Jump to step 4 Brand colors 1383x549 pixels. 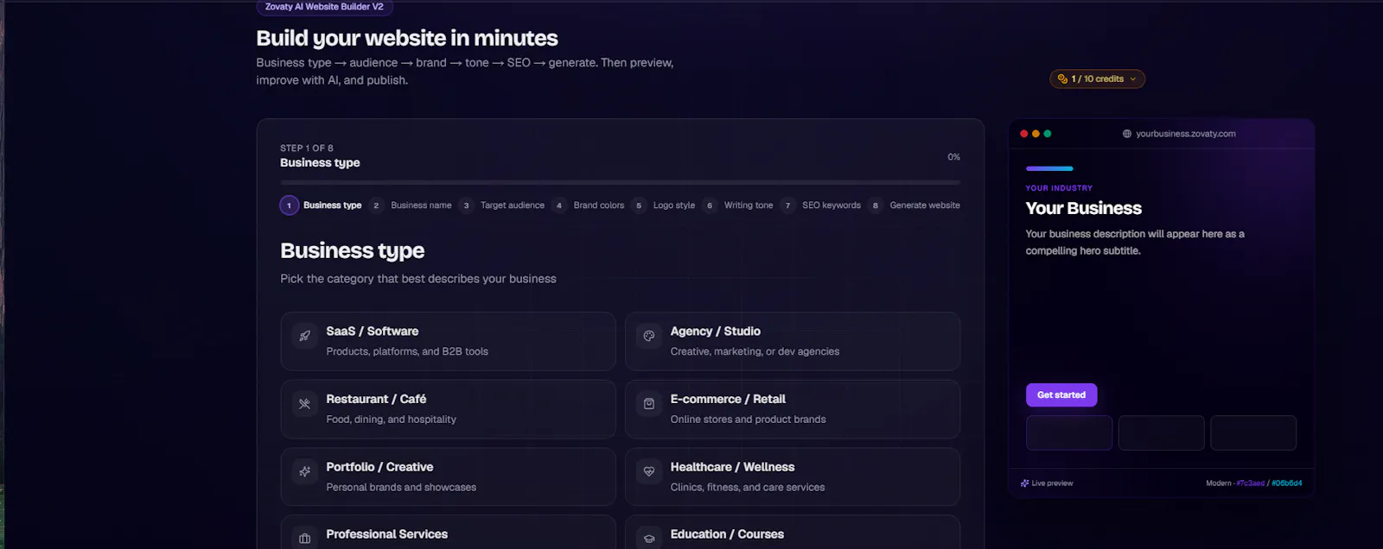(x=590, y=205)
